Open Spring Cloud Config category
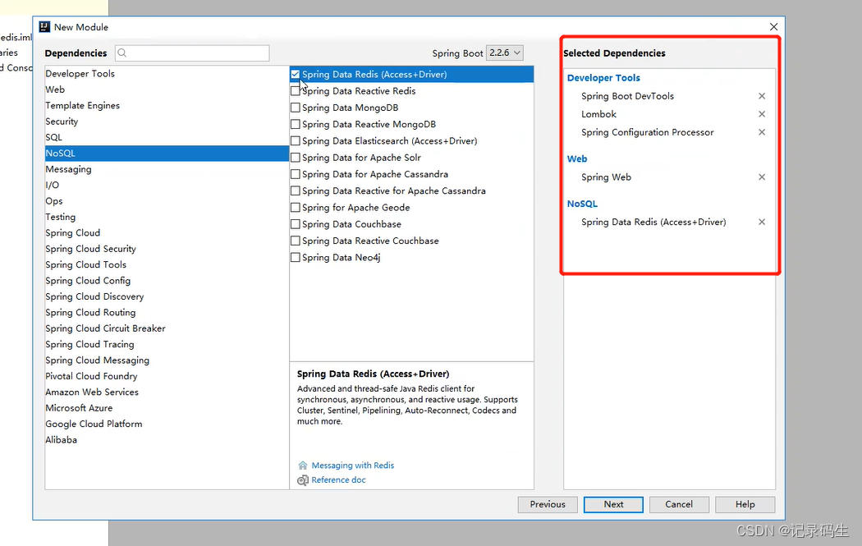Viewport: 862px width, 546px height. 167,281
